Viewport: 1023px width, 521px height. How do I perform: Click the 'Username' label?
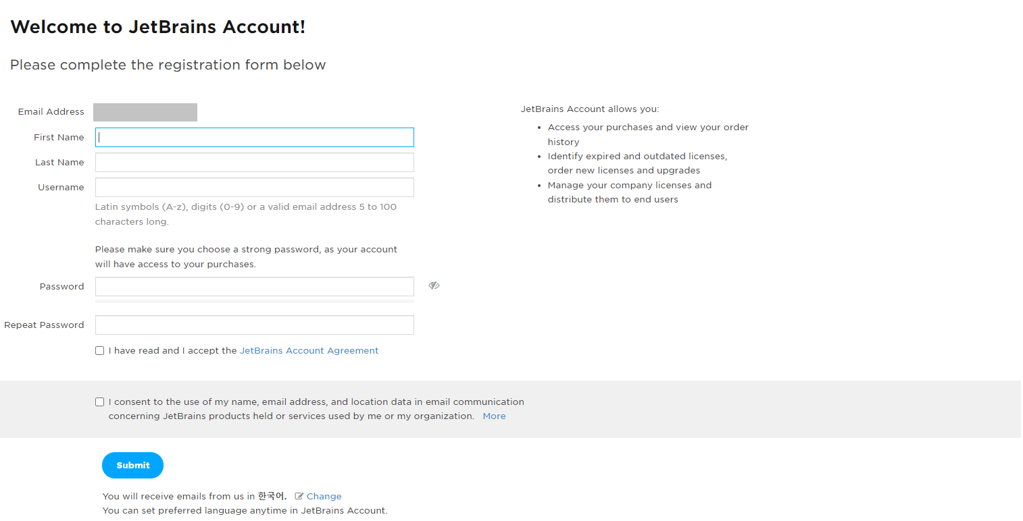[x=61, y=187]
